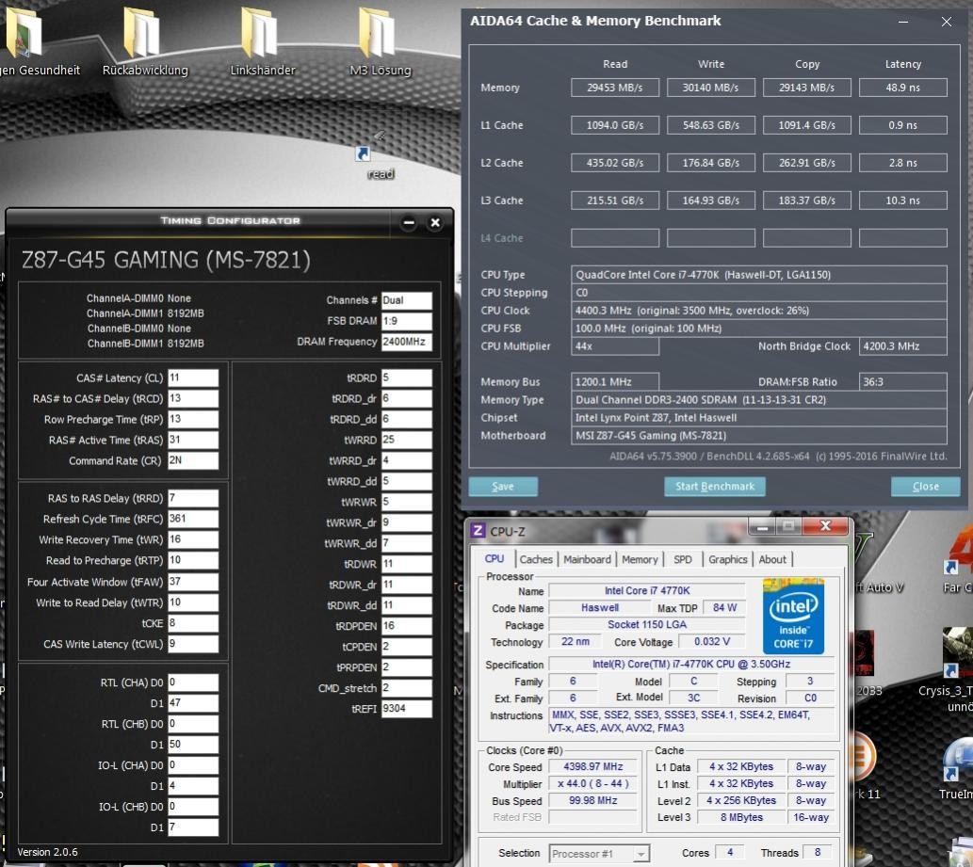Click the tRDPDEN value field
The width and height of the screenshot is (973, 867).
click(407, 626)
